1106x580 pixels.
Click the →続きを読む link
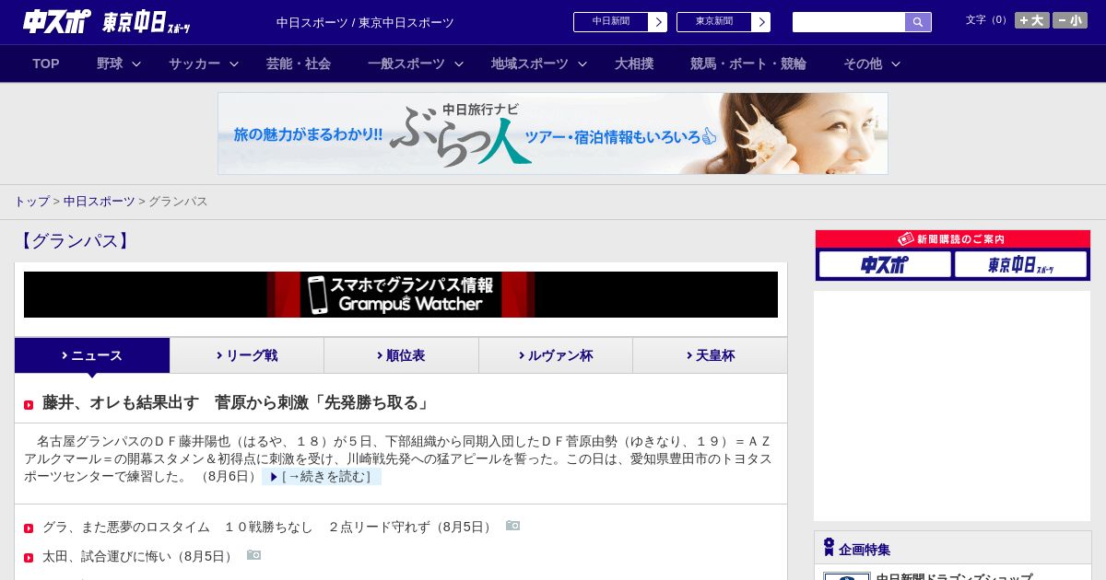[x=322, y=477]
